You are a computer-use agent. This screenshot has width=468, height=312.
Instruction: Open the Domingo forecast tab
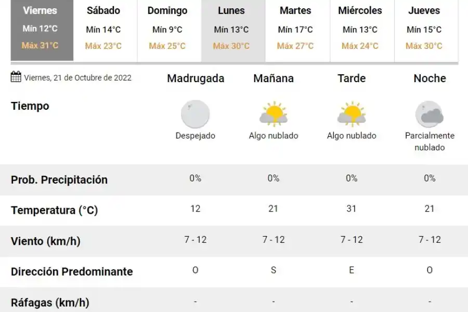(167, 30)
